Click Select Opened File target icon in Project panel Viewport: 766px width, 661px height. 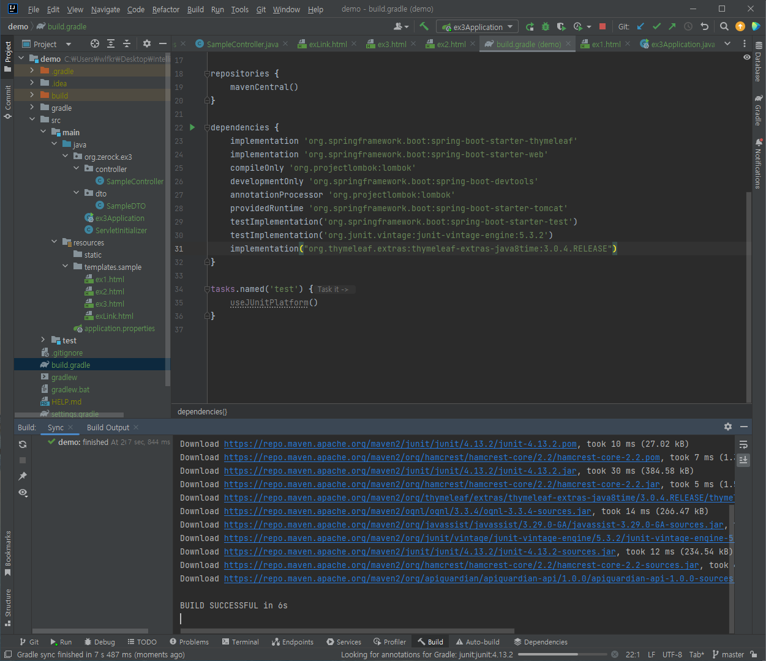pyautogui.click(x=94, y=43)
